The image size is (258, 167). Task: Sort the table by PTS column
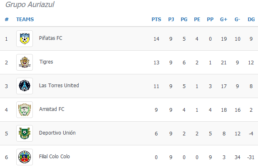click(x=156, y=20)
